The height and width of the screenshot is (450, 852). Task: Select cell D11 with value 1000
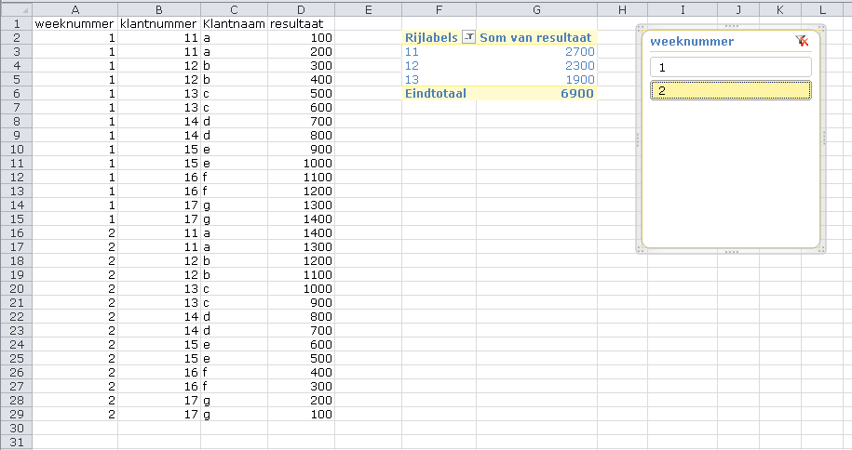[x=301, y=164]
